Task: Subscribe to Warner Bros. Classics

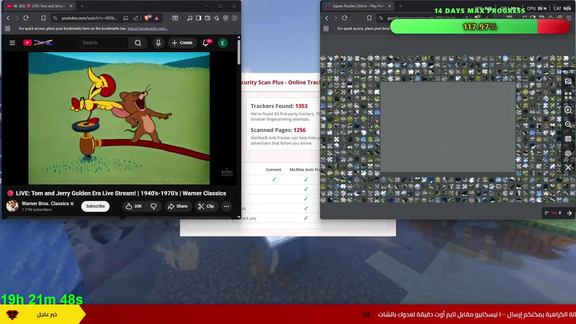Action: (x=95, y=206)
